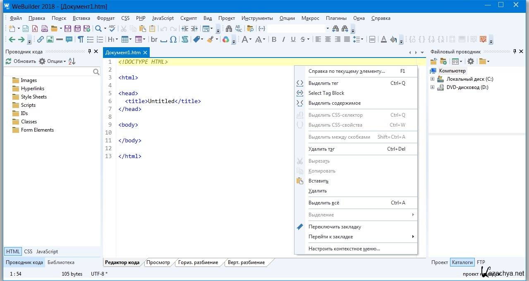Open the color picker wheel icon
The width and height of the screenshot is (529, 281).
click(x=225, y=40)
